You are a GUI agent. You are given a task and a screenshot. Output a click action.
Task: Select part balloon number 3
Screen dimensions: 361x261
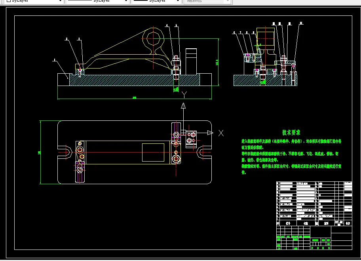[79, 39]
